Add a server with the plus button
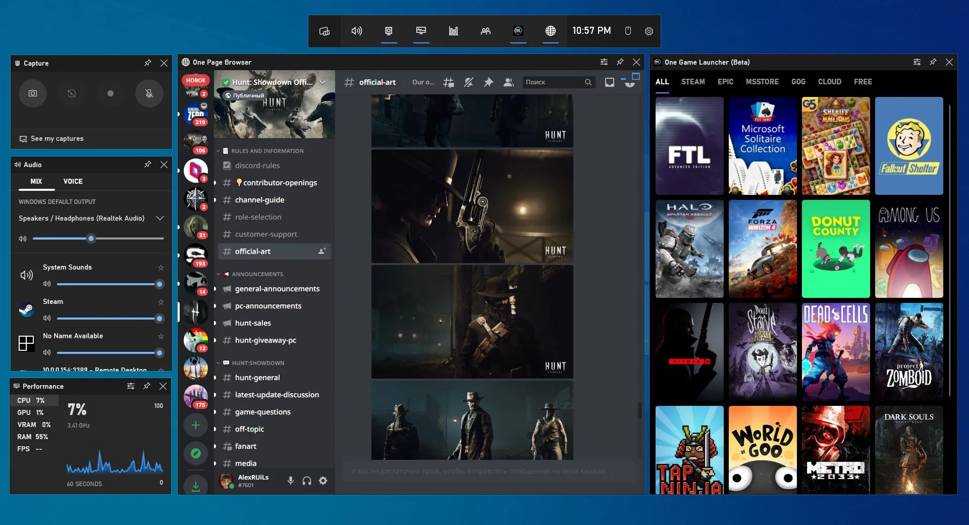This screenshot has width=969, height=525. point(196,425)
